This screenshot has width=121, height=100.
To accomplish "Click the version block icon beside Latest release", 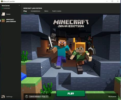I will tap(27, 97).
